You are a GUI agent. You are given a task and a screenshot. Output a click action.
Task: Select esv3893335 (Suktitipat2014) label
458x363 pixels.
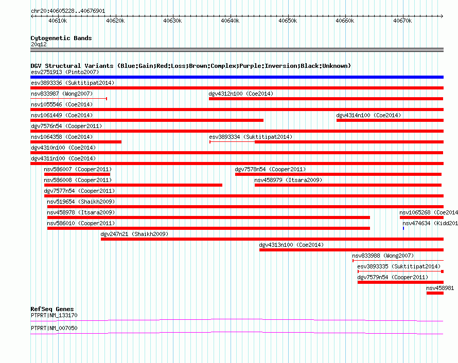click(399, 266)
